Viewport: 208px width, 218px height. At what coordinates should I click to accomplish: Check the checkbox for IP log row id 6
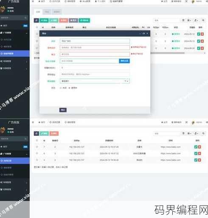click(37, 153)
